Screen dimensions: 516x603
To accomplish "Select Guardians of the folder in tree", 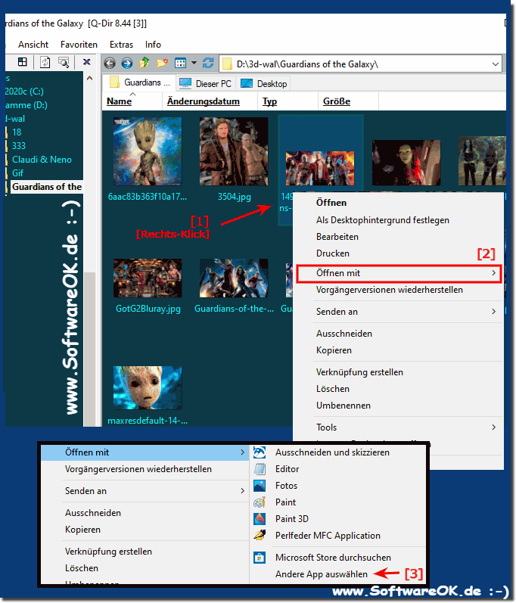I will point(46,187).
